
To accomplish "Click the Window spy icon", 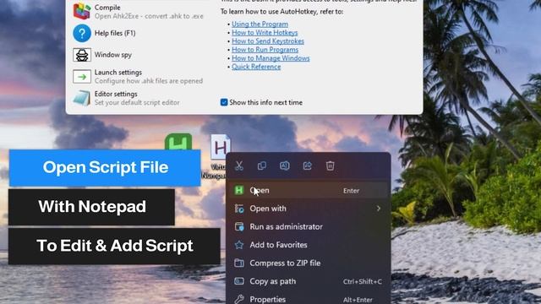I will (x=82, y=55).
